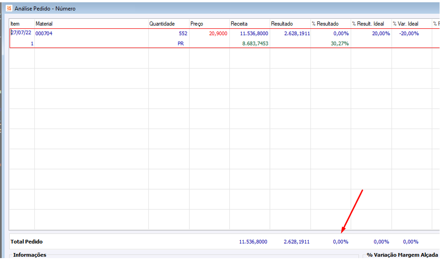Click green value 8.683,7453

(x=255, y=43)
